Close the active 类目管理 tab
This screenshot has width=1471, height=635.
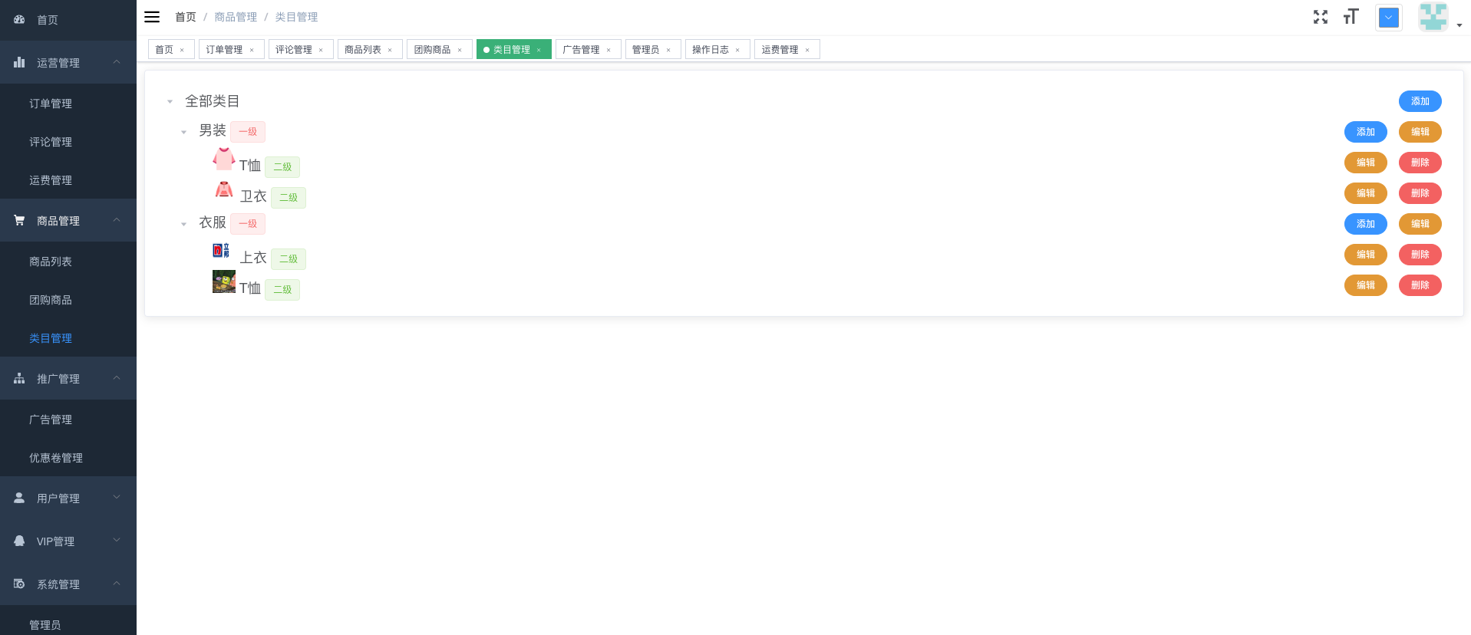click(x=539, y=50)
